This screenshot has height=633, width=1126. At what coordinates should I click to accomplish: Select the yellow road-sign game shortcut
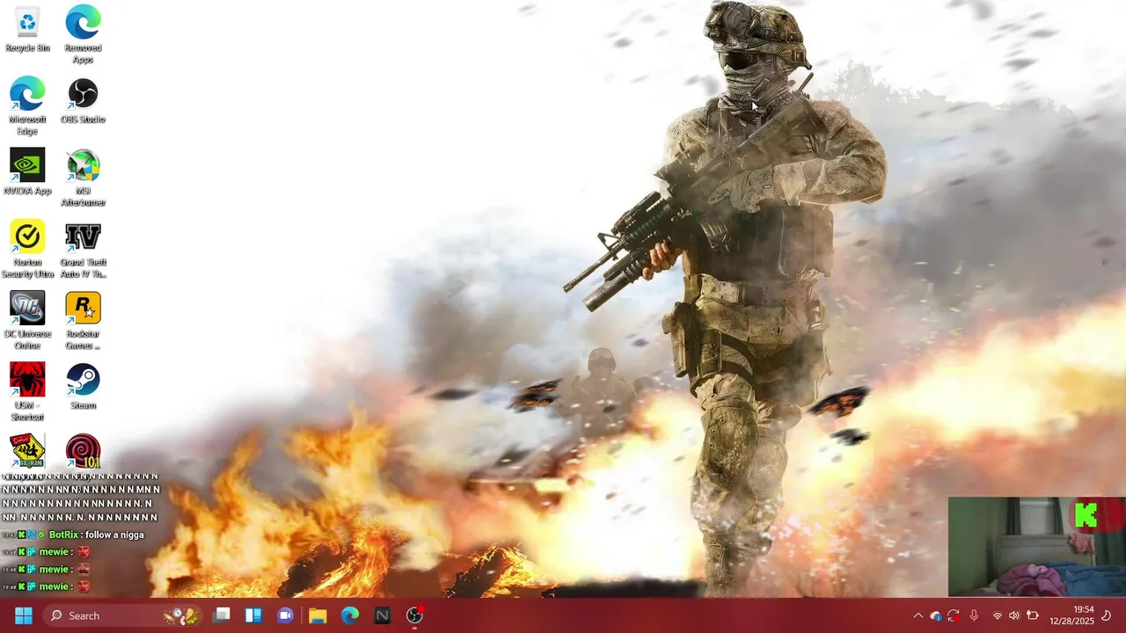(27, 451)
